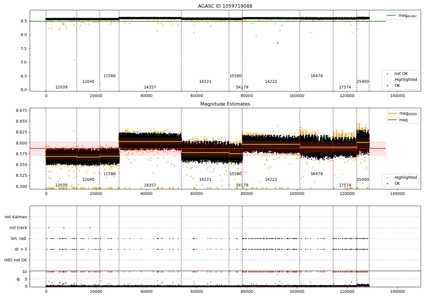Select obsid label 14222 in top plot
The height and width of the screenshot is (298, 425).
(271, 82)
